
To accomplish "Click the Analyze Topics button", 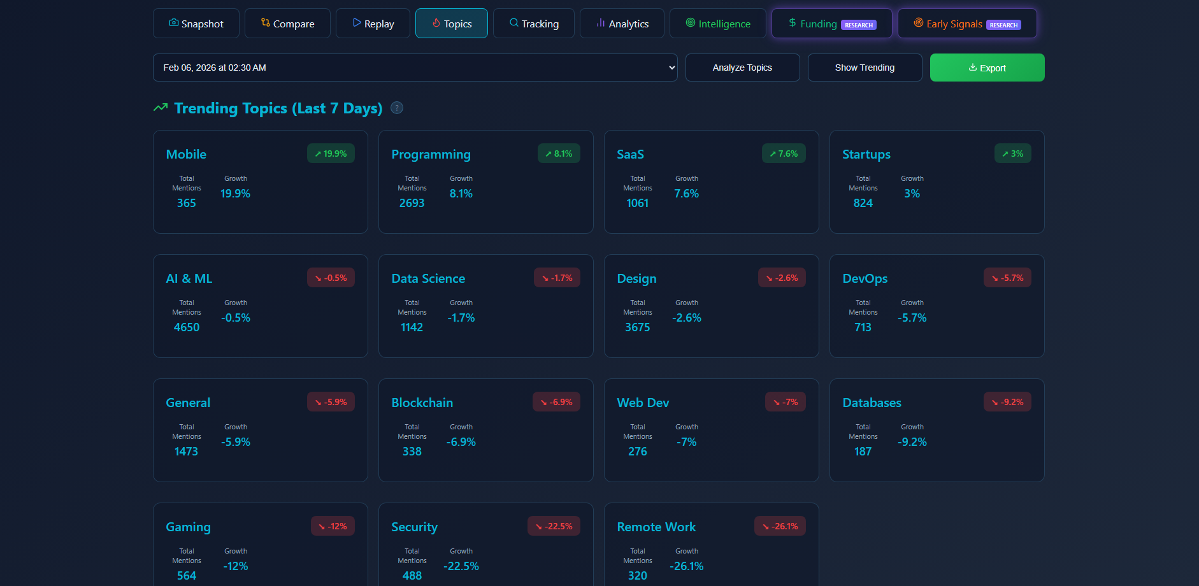I will tap(742, 68).
